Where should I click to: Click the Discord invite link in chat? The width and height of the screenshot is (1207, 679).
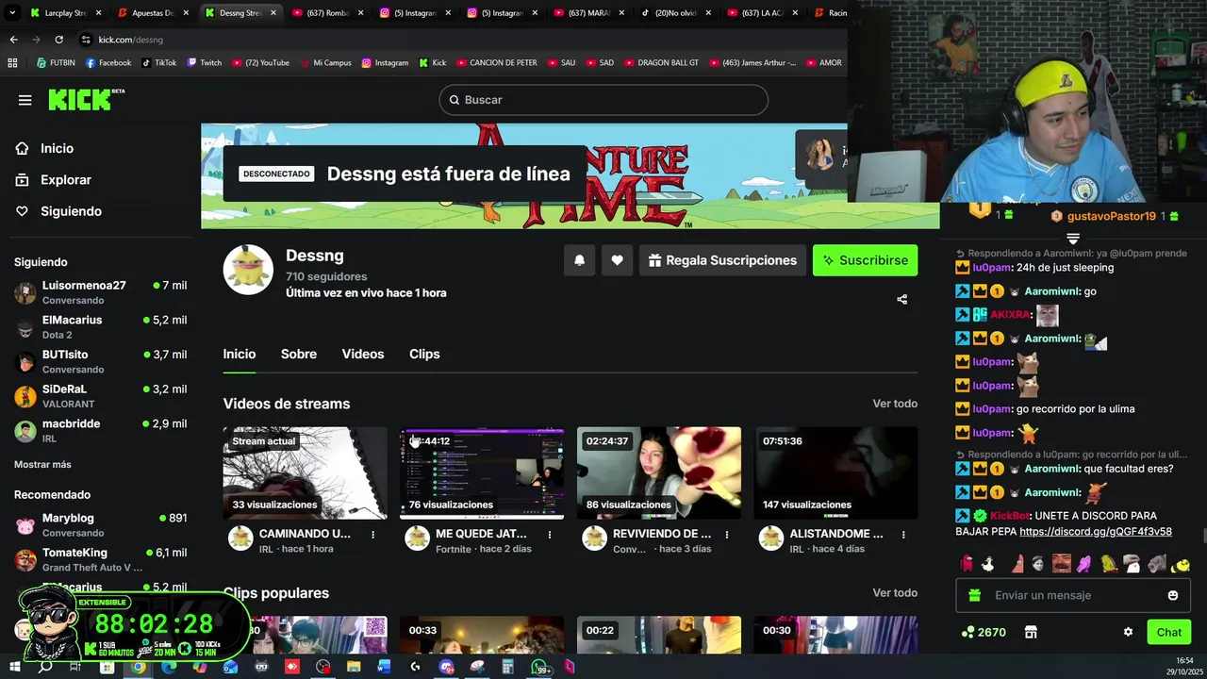click(1096, 532)
